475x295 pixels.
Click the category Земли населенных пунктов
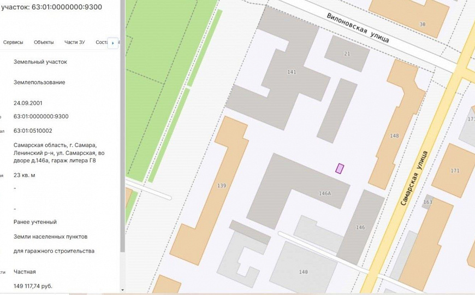[x=50, y=237]
